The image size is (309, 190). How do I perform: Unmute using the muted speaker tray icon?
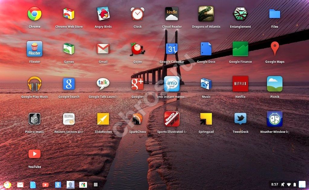point(283,184)
